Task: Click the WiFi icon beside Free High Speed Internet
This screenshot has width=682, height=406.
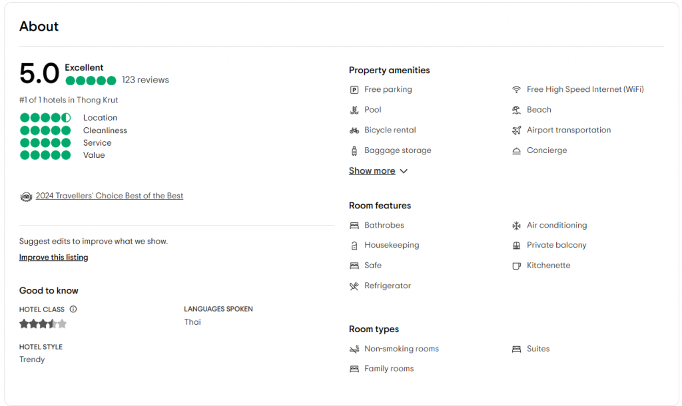Action: pos(516,90)
